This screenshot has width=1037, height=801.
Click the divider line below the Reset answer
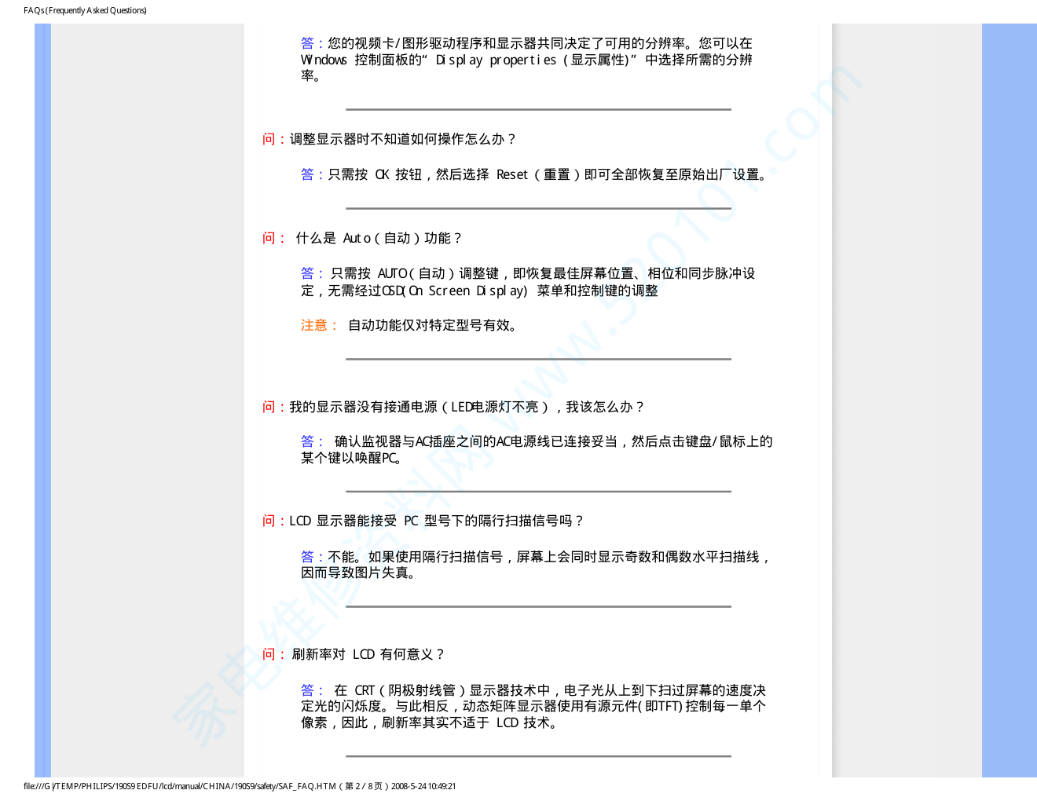538,209
